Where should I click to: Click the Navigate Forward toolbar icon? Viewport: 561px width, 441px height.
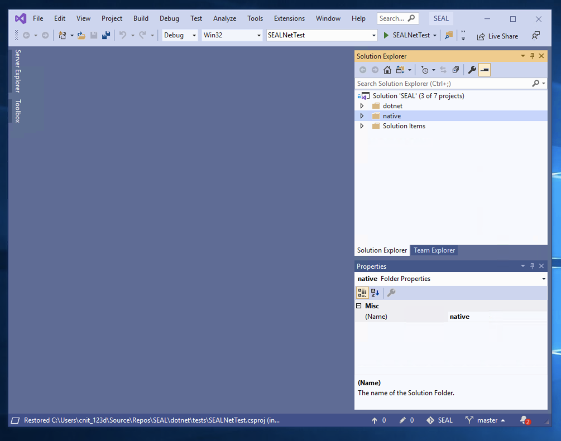pyautogui.click(x=45, y=35)
